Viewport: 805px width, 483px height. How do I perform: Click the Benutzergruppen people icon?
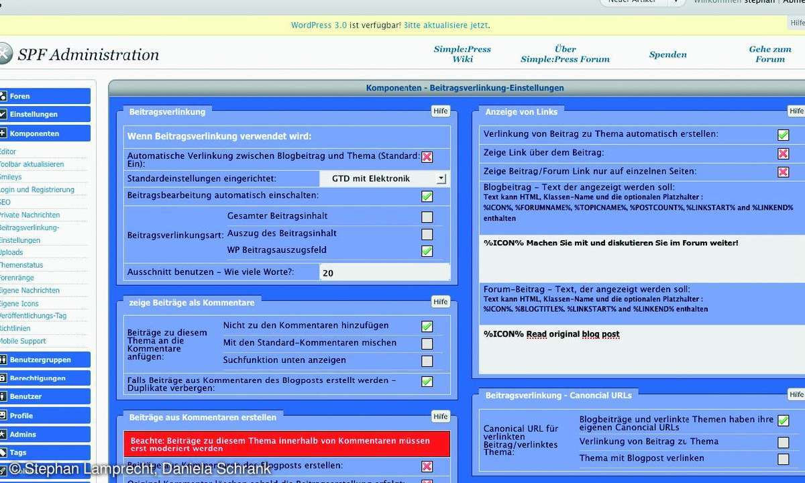[3, 360]
